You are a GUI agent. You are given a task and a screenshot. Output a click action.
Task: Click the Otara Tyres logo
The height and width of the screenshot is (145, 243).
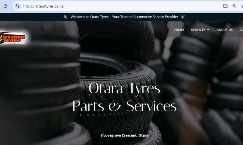click(x=14, y=38)
